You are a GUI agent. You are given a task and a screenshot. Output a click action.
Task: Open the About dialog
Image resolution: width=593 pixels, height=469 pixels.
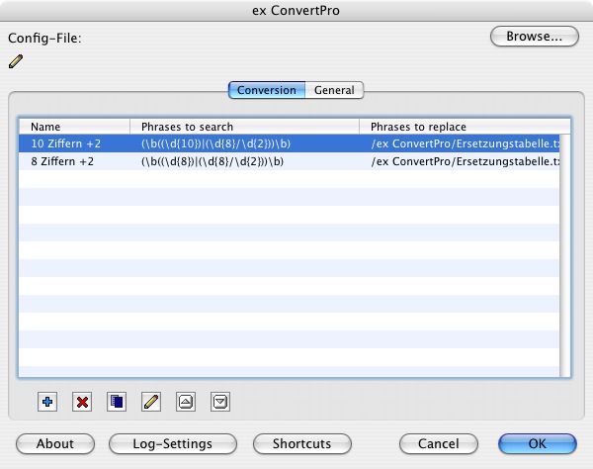[x=54, y=444]
